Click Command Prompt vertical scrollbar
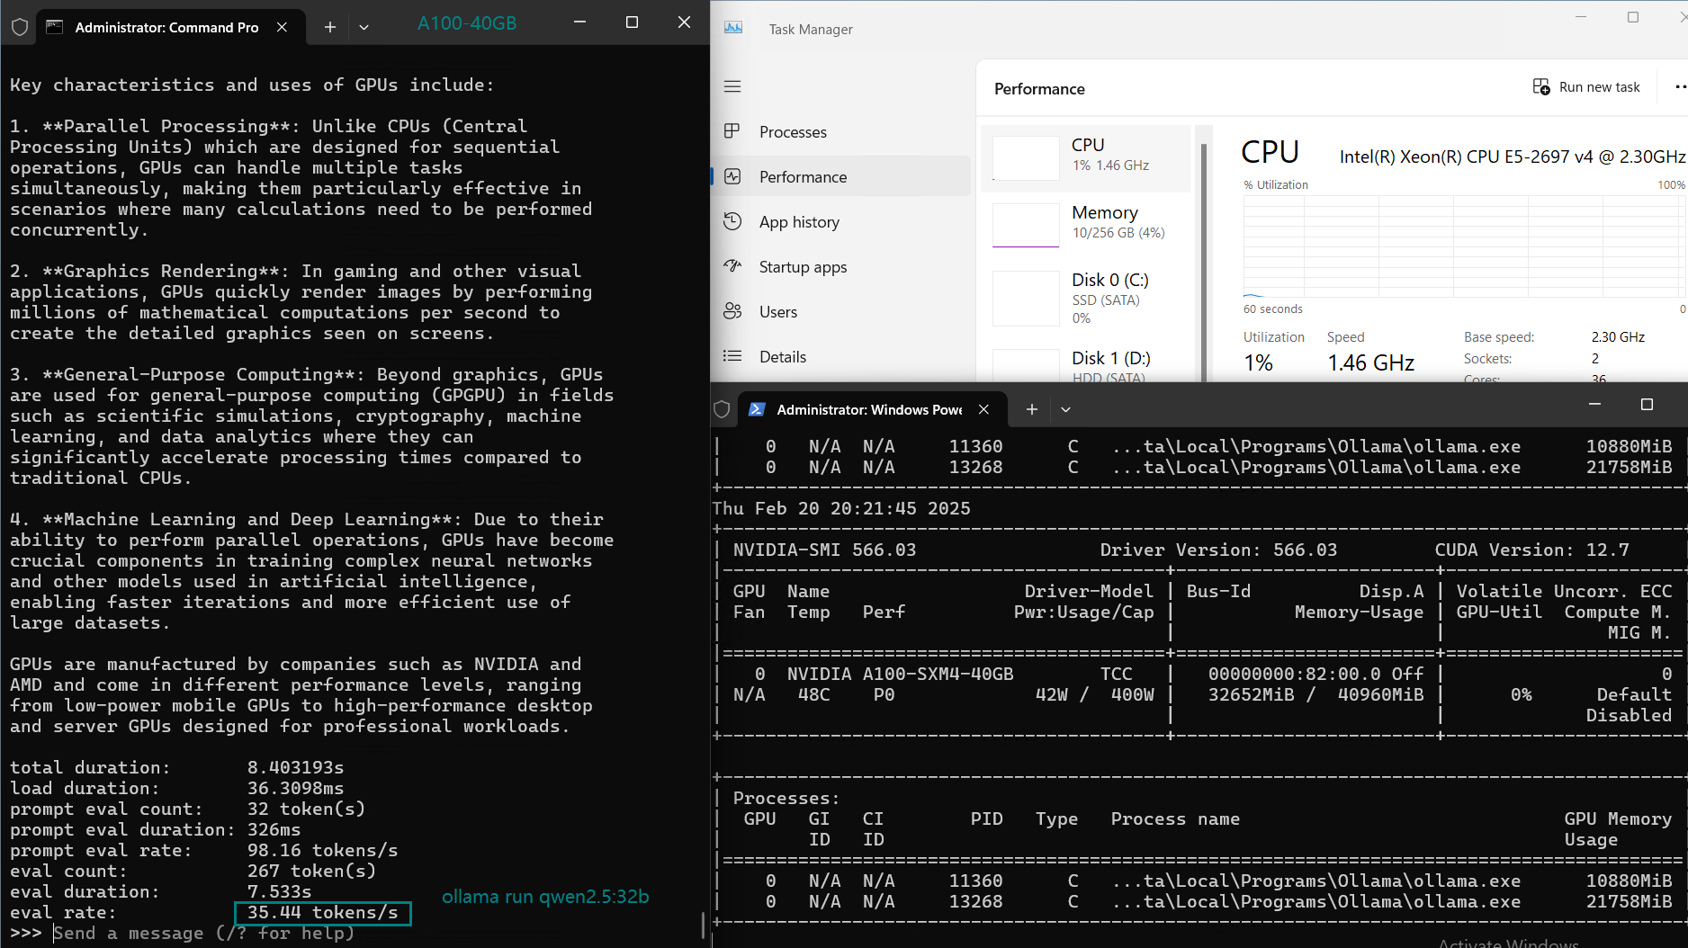The image size is (1688, 948). click(x=703, y=925)
